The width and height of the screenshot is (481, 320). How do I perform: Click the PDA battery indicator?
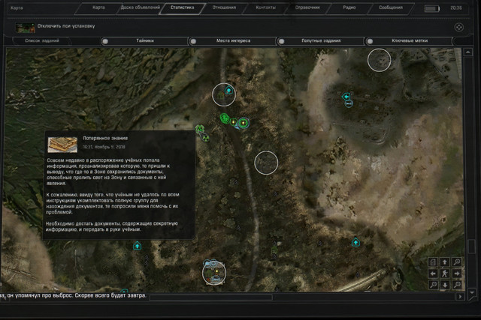432,8
